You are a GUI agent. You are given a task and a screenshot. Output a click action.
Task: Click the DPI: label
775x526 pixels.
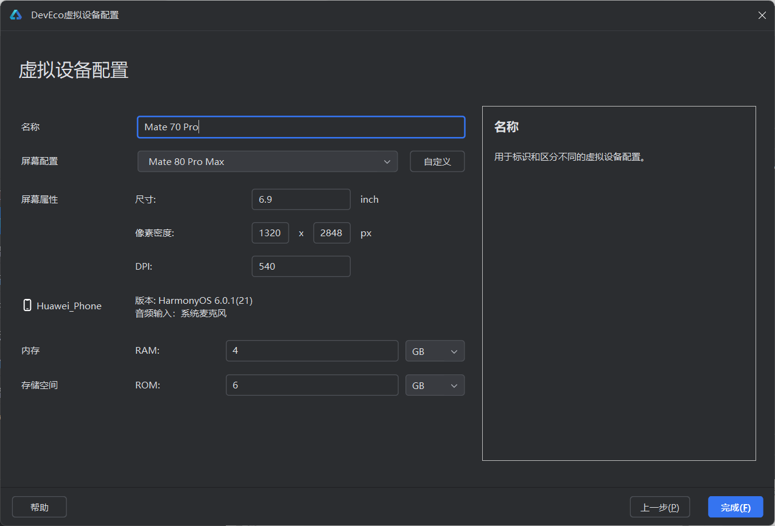144,267
